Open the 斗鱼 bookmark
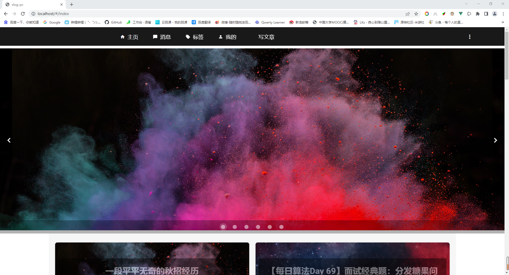The image size is (509, 275). (446, 22)
